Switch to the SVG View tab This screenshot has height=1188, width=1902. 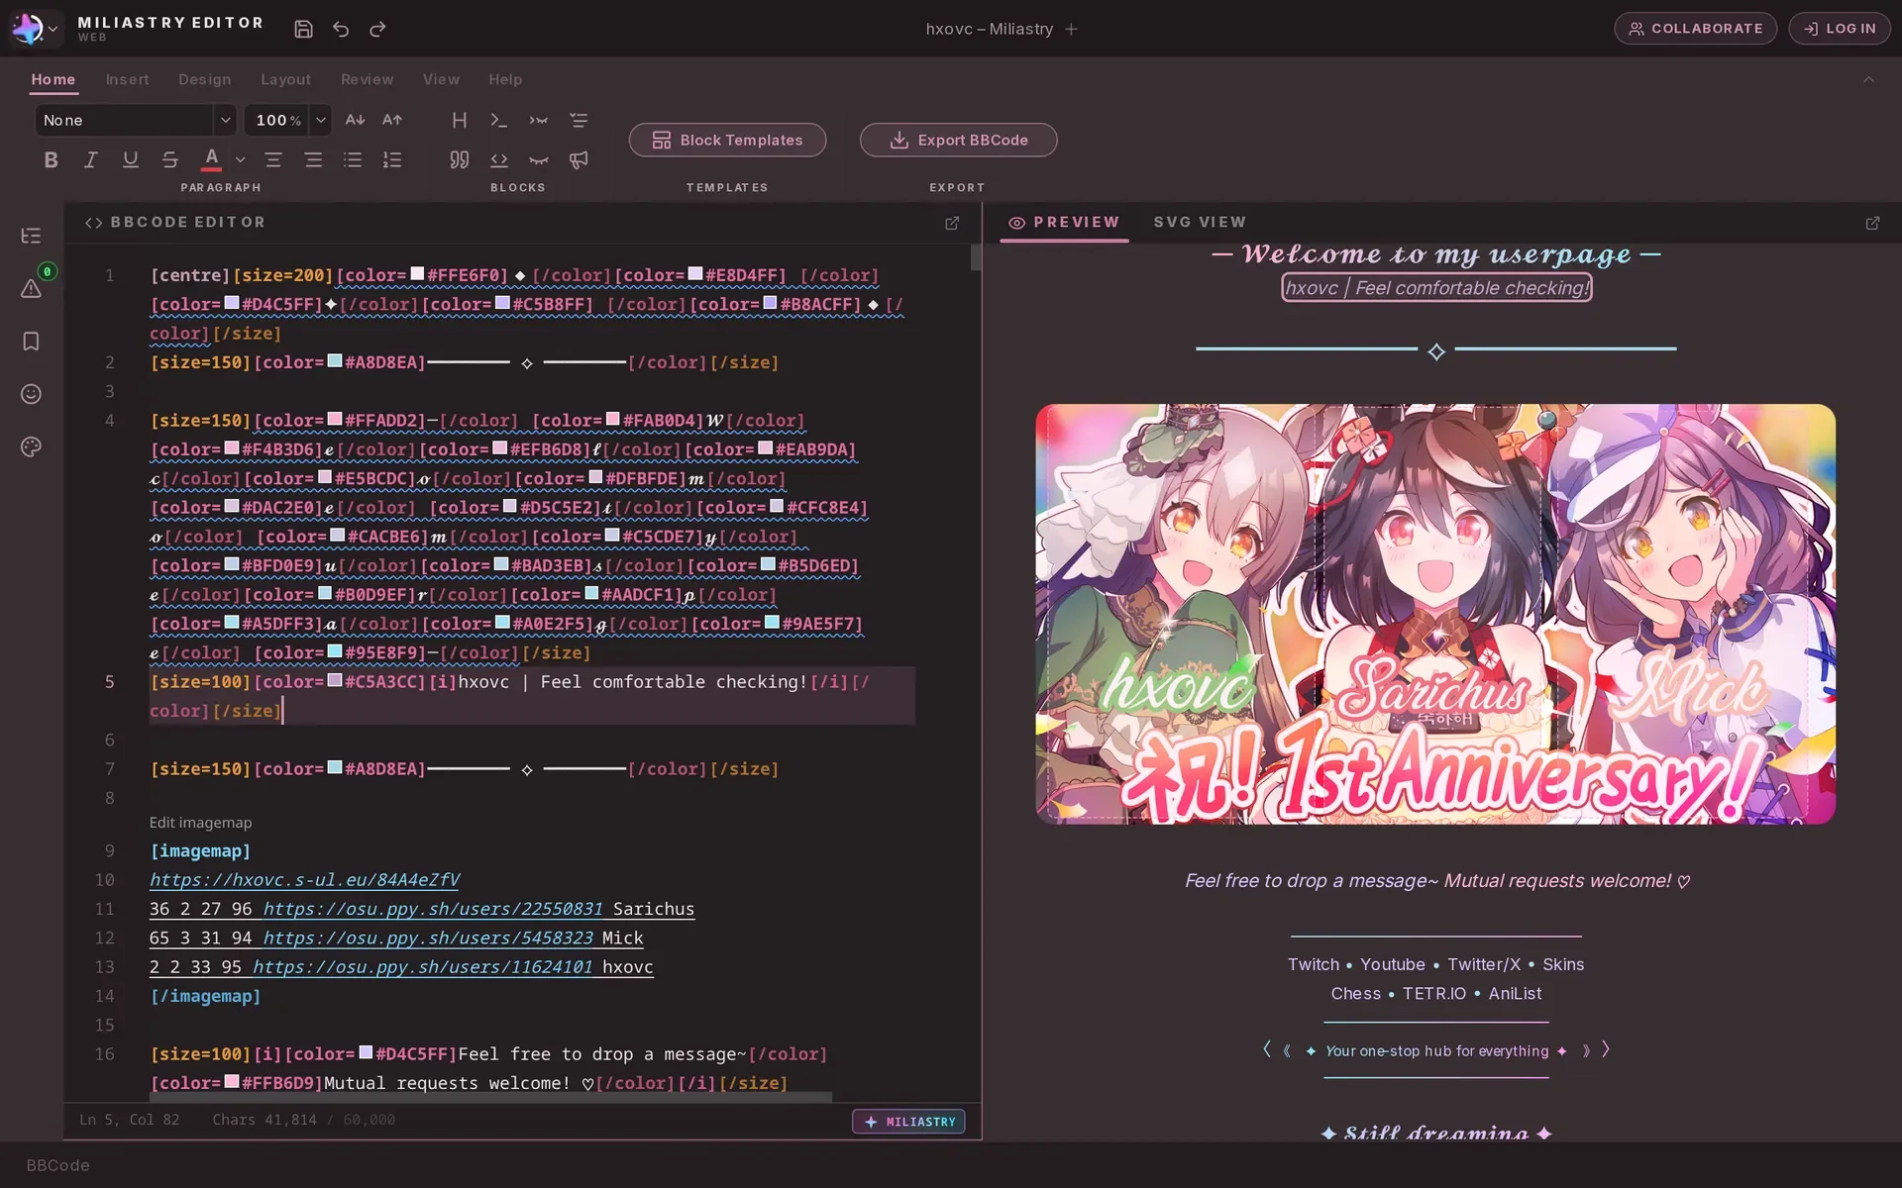[1200, 222]
